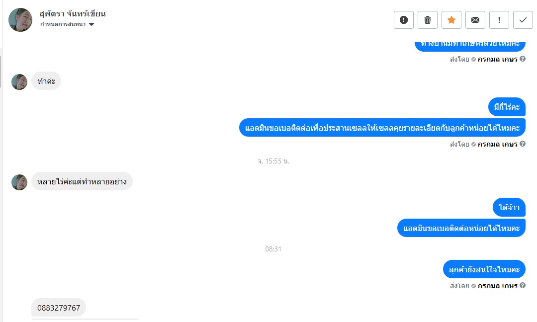Mark conversation unread with envelope icon
537x322 pixels.
(475, 20)
